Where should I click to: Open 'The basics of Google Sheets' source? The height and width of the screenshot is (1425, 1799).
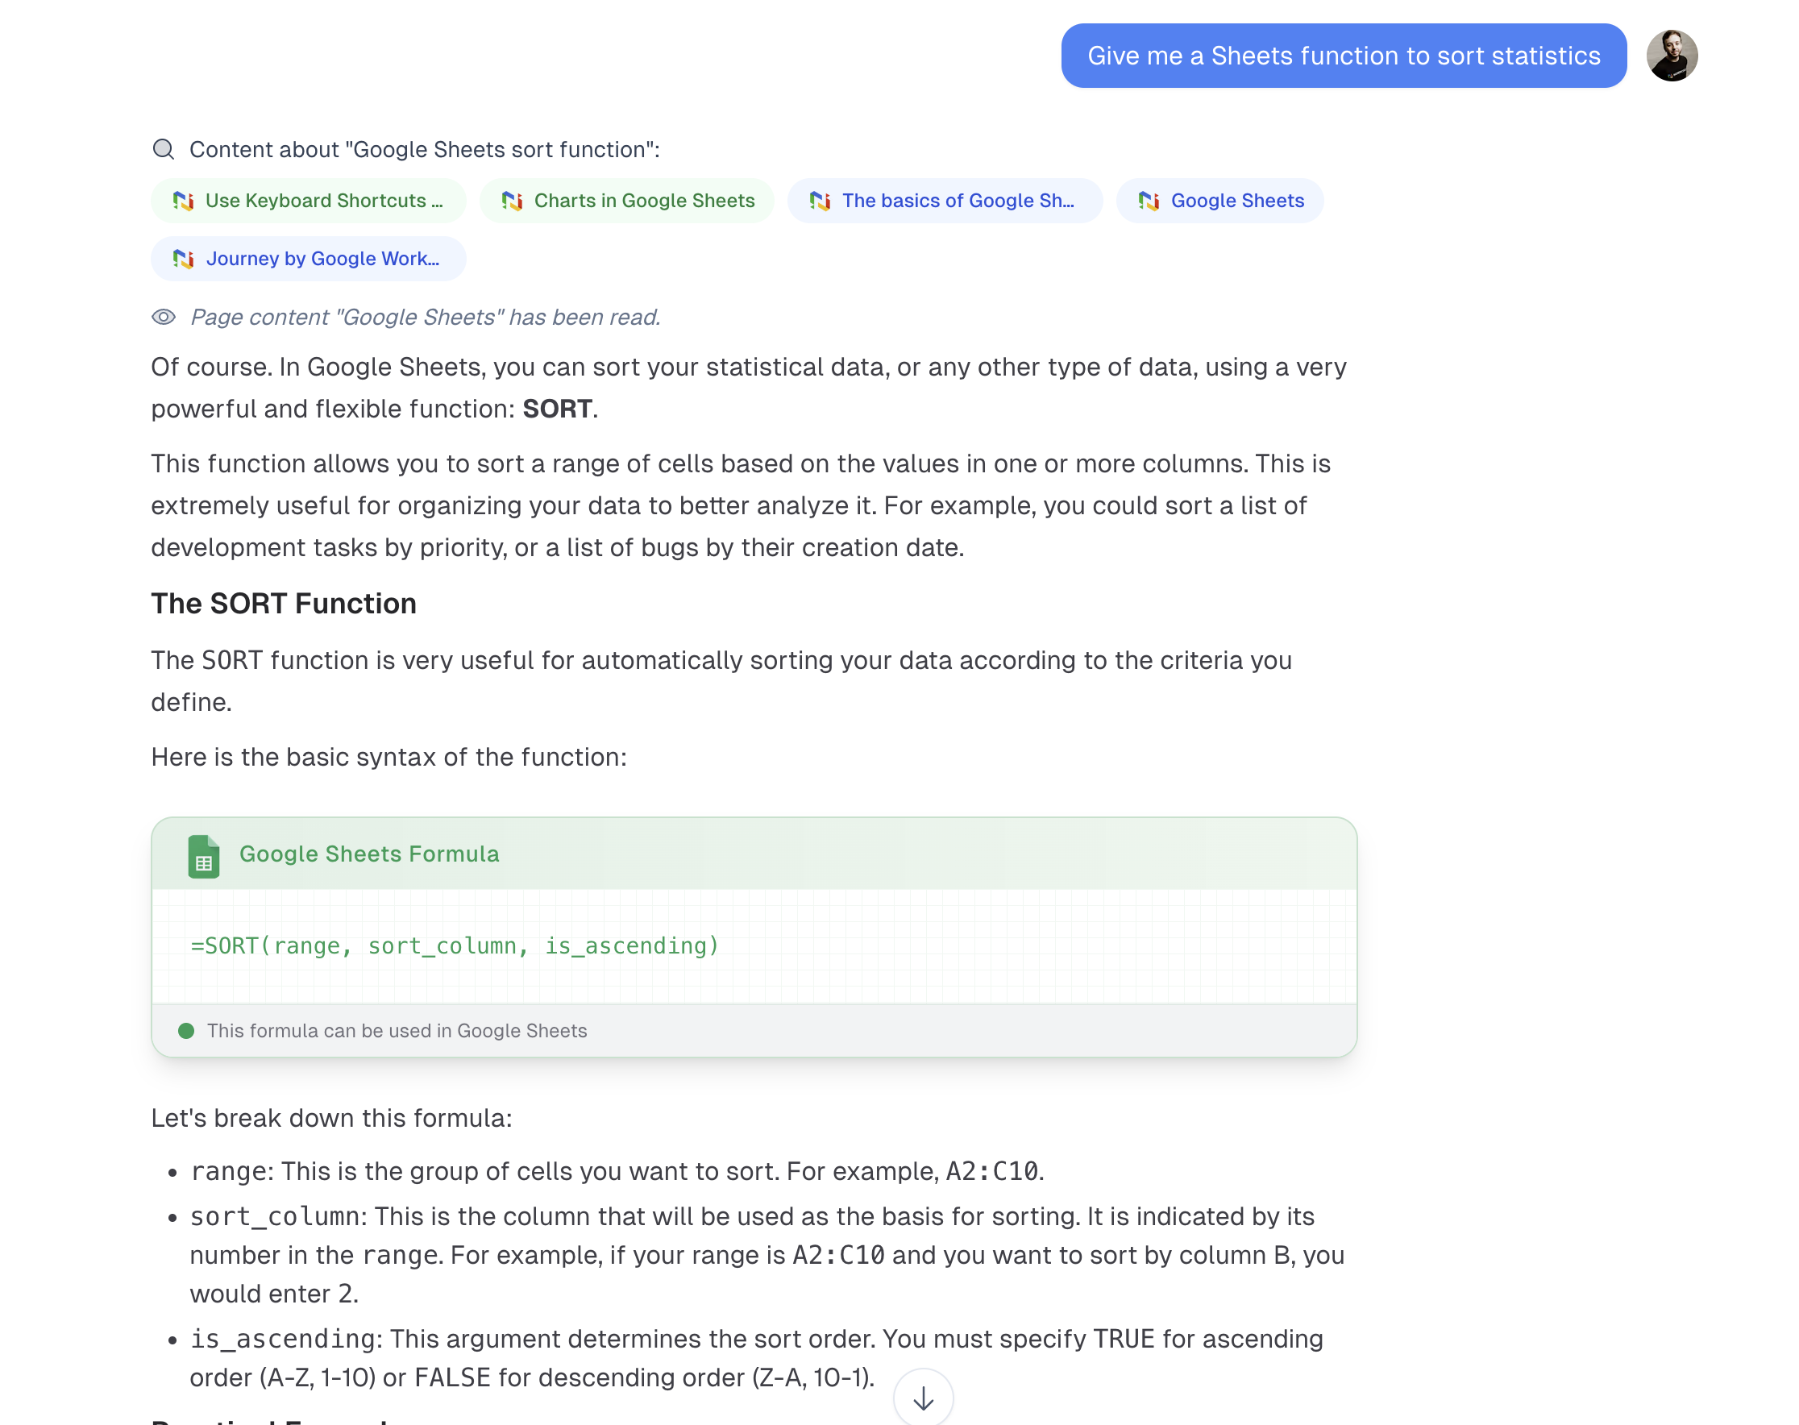[959, 200]
